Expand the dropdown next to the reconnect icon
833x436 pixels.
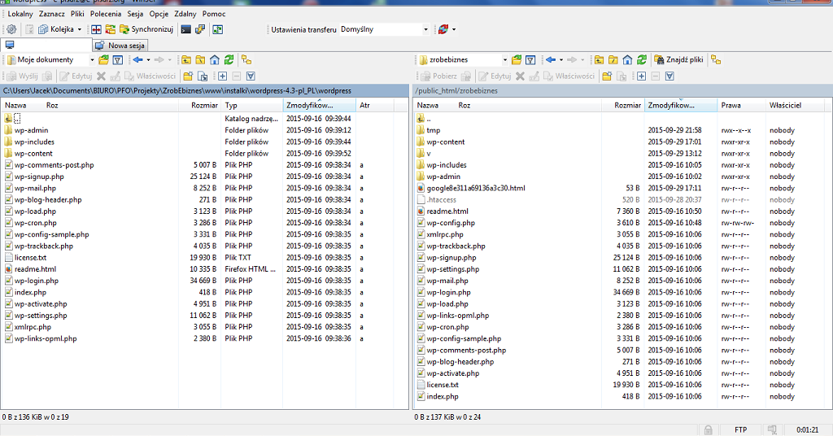pos(454,29)
